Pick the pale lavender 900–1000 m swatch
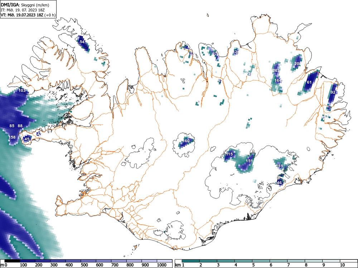The height and width of the screenshot is (268, 358). (x=149, y=261)
